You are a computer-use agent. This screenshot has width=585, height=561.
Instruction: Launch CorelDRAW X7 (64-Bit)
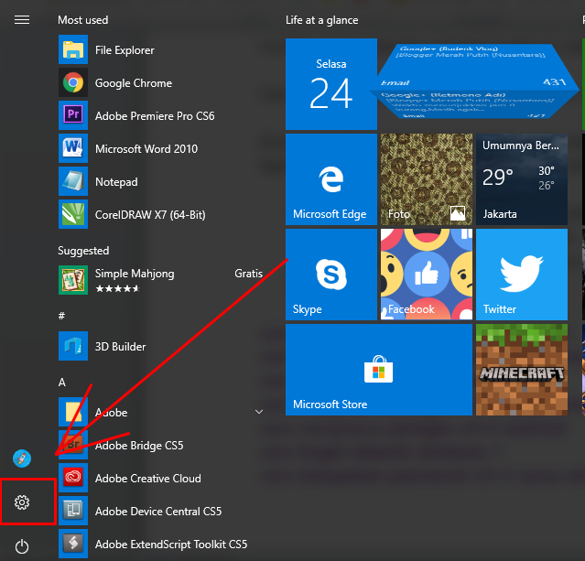click(161, 214)
